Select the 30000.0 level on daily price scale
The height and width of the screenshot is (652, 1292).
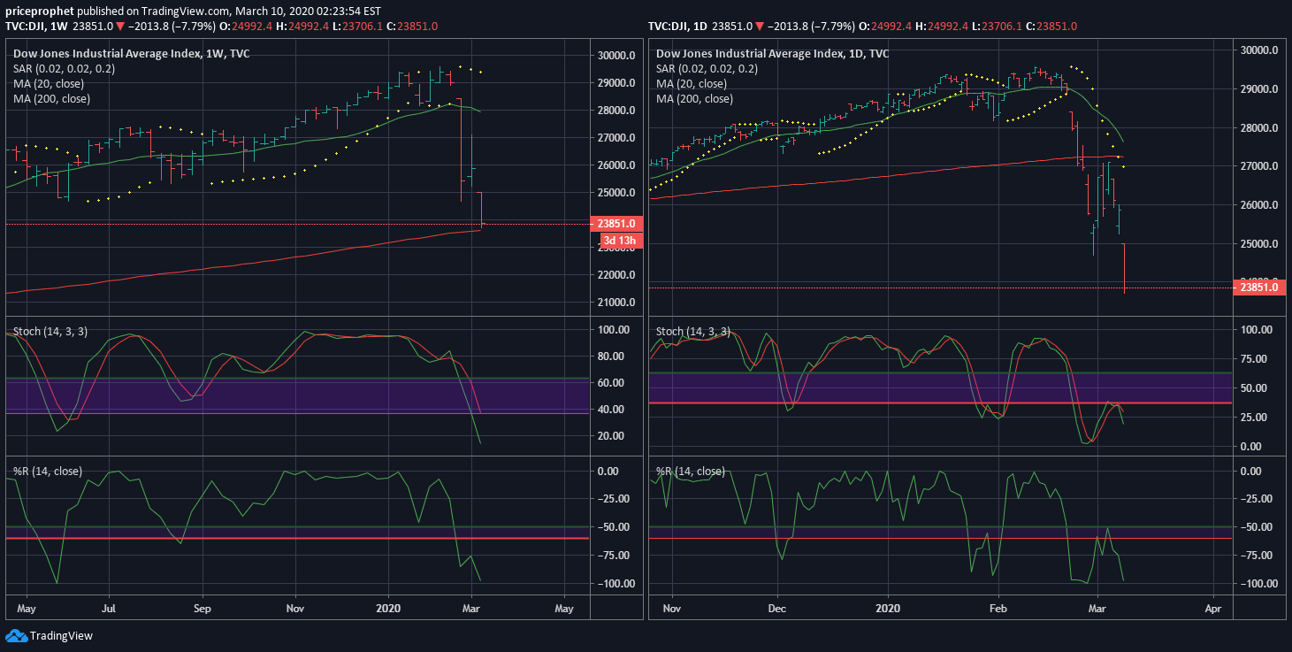pos(1259,50)
